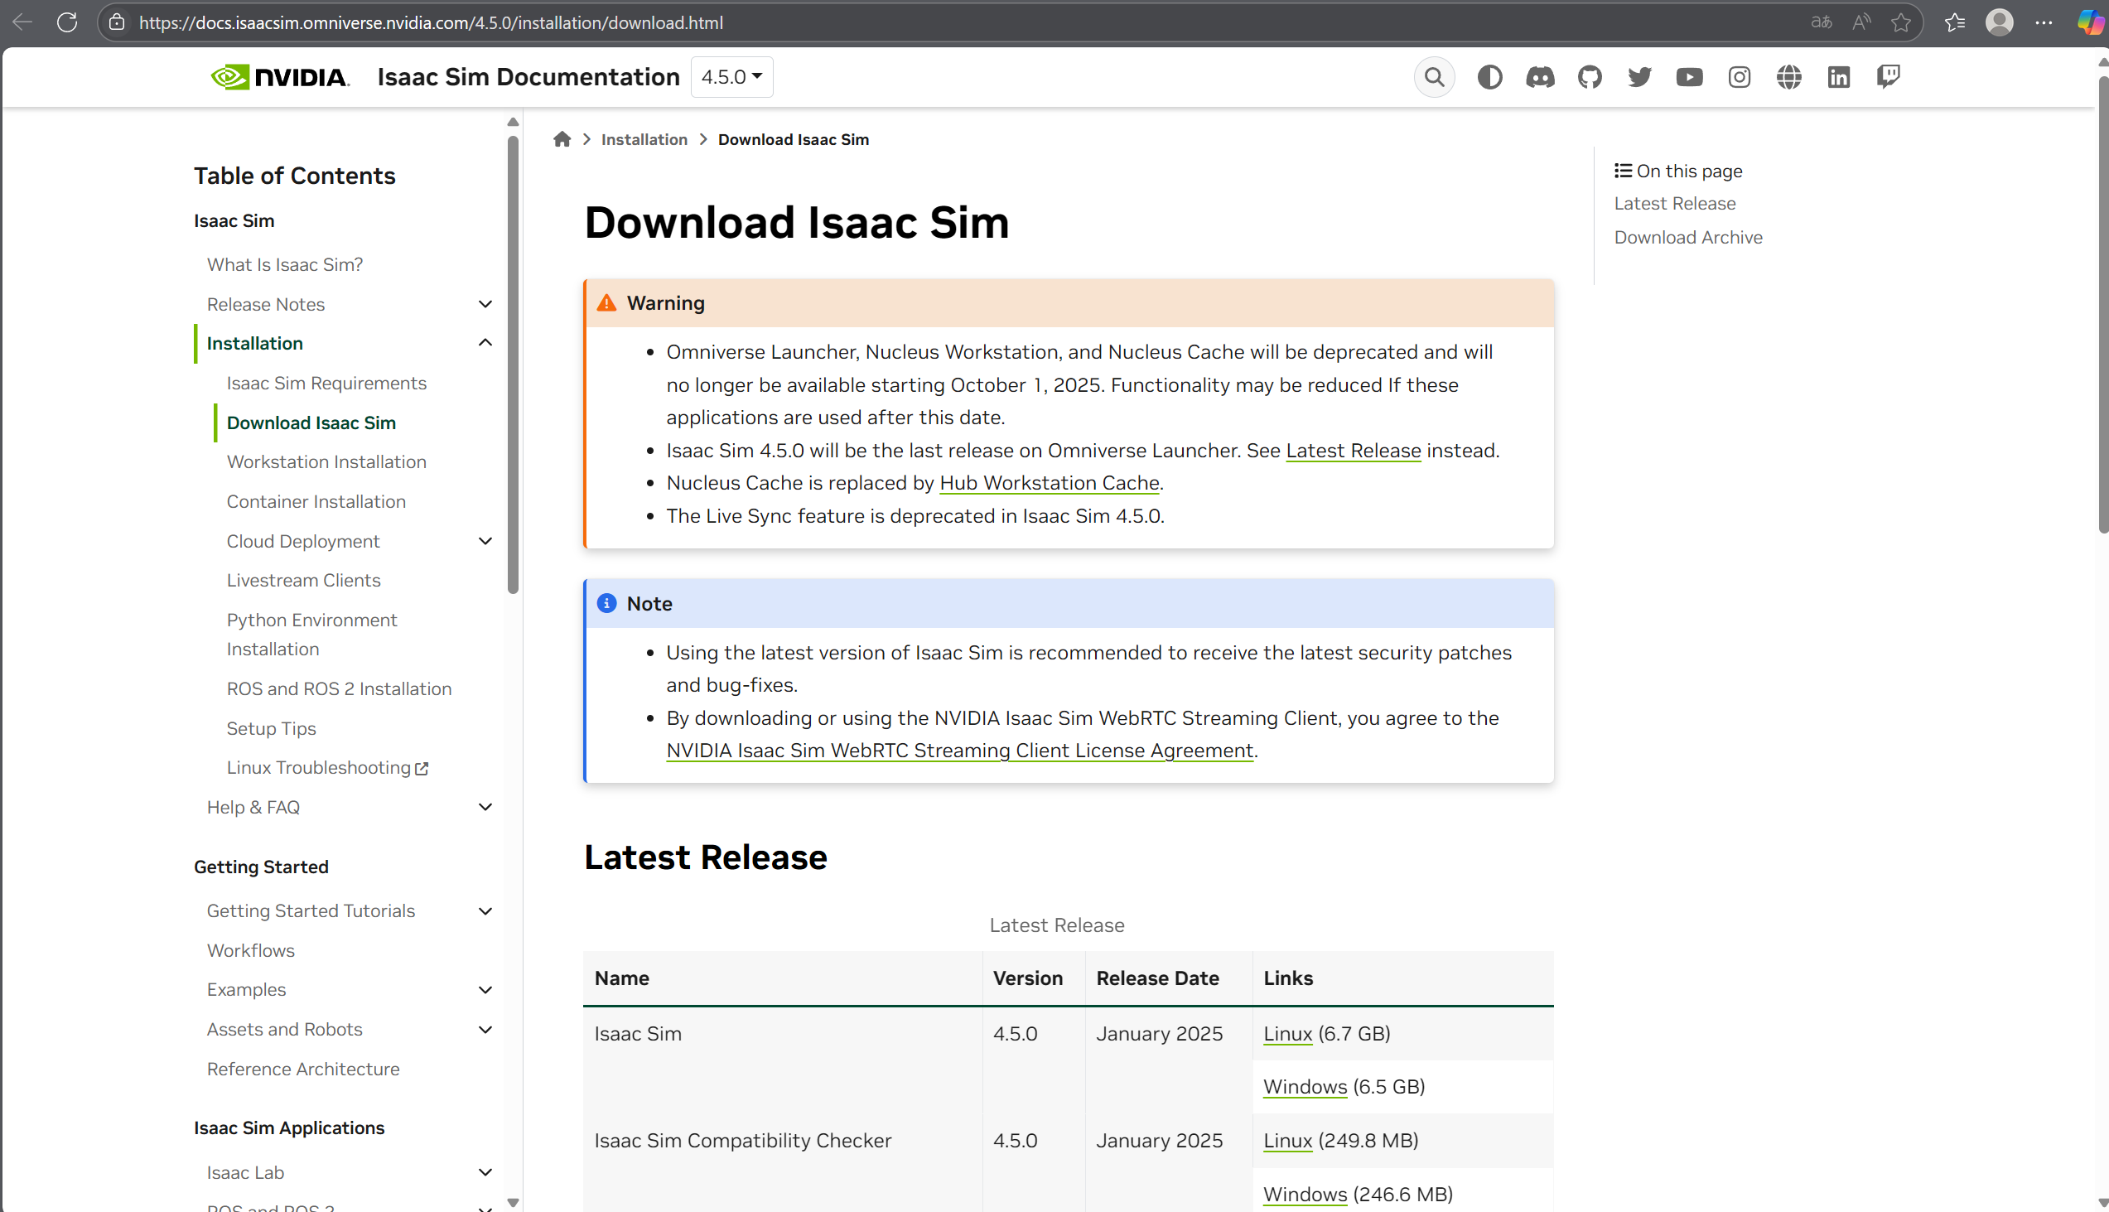Click Isaac Sim Documentation title

528,76
